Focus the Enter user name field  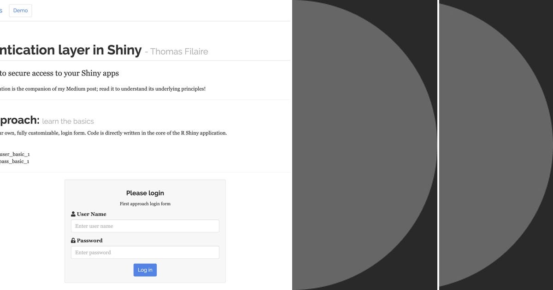[145, 226]
